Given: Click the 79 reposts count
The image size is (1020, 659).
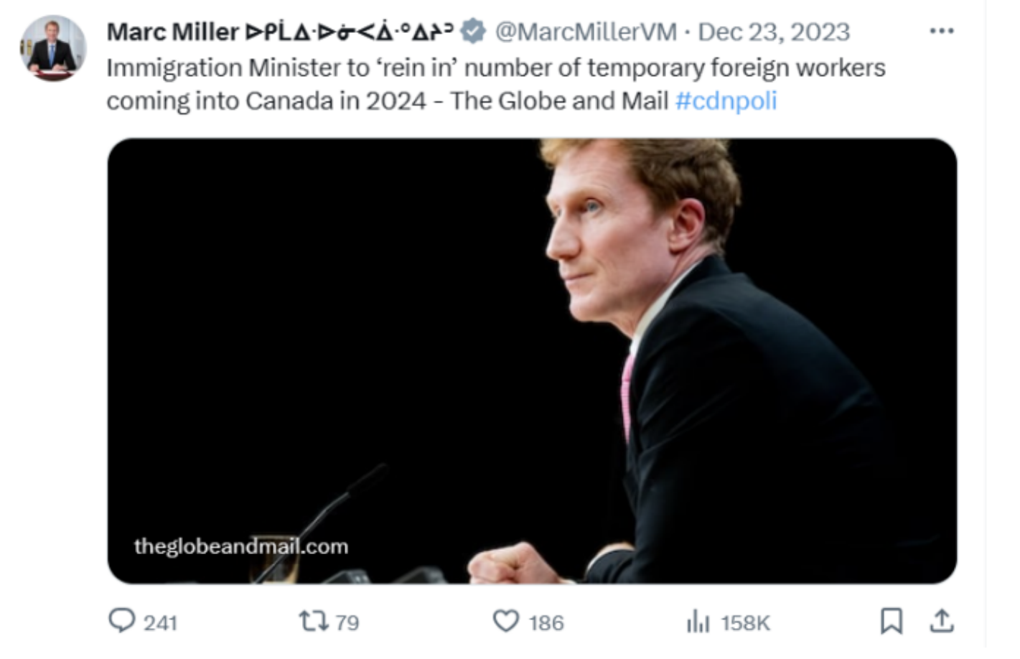Looking at the screenshot, I should [347, 622].
